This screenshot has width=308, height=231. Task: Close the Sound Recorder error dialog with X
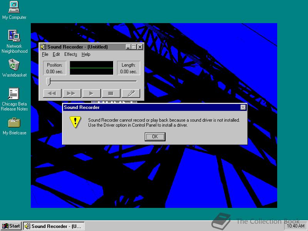click(243, 107)
